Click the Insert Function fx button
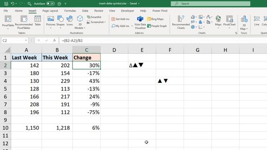This screenshot has height=150, width=267. pyautogui.click(x=54, y=40)
